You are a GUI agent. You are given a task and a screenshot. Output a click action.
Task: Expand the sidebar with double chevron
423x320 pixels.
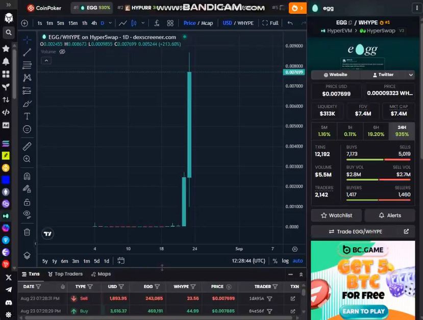(9, 5)
